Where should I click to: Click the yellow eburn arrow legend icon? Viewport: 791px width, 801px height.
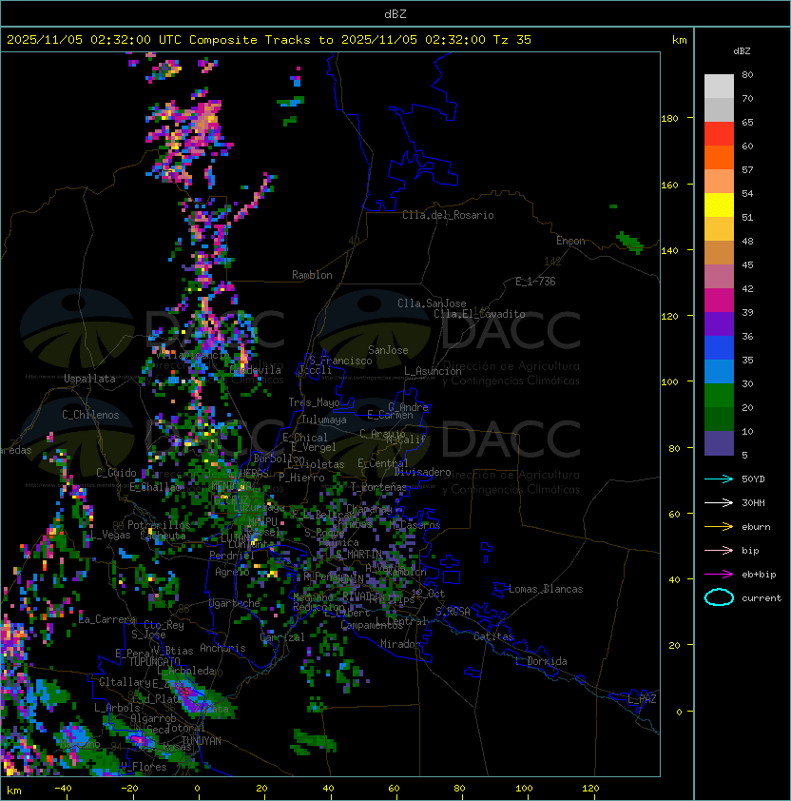[x=719, y=527]
